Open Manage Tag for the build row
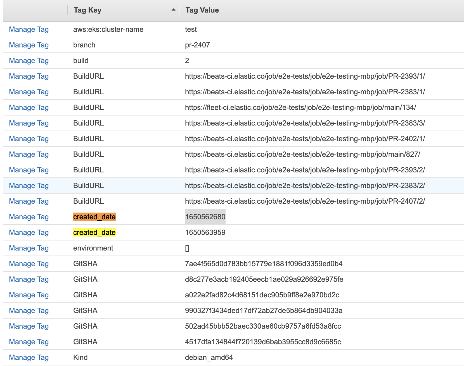Image resolution: width=464 pixels, height=366 pixels. pyautogui.click(x=29, y=61)
